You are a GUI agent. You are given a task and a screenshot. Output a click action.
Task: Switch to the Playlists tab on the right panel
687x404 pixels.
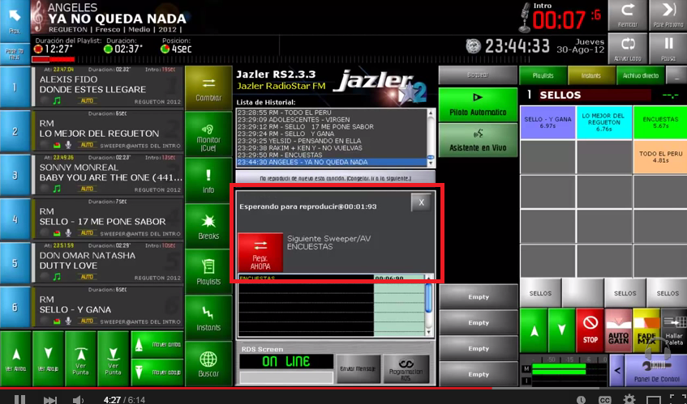(x=543, y=75)
